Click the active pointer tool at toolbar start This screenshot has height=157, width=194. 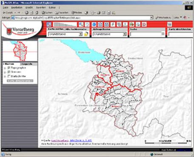(49, 24)
